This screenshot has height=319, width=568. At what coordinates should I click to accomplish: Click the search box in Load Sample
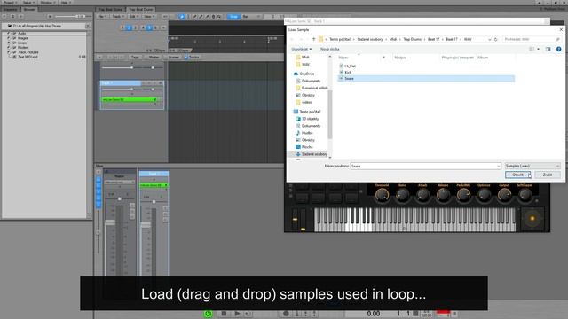(x=532, y=39)
